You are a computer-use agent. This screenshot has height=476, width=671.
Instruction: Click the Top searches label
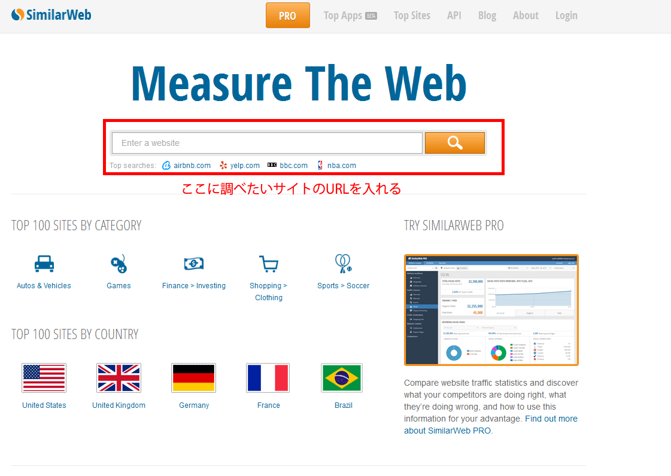pyautogui.click(x=133, y=166)
